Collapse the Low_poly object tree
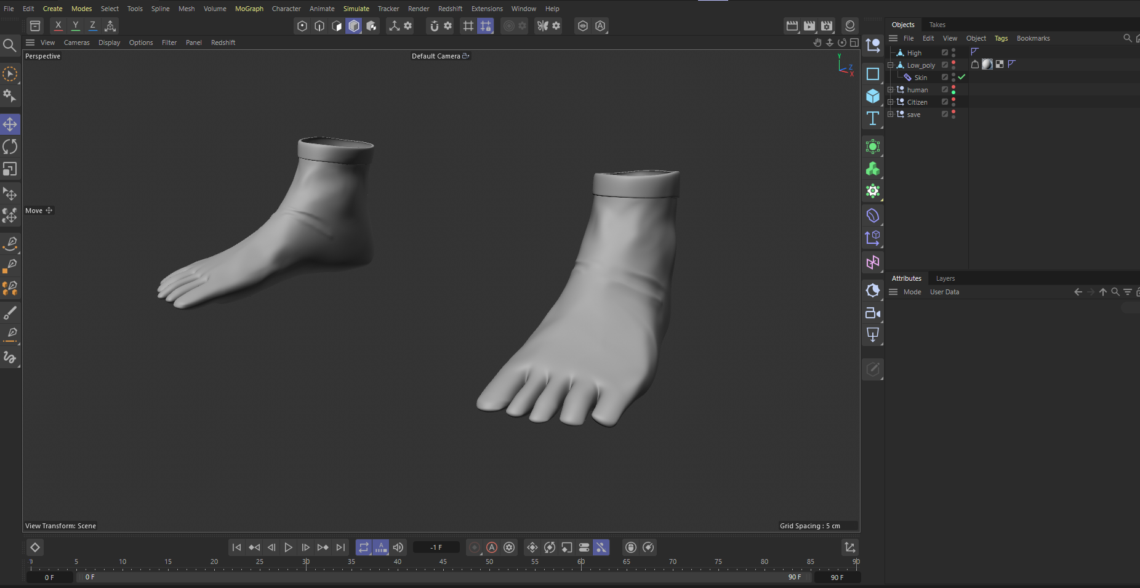Screen dimensions: 1140x588 pyautogui.click(x=890, y=65)
